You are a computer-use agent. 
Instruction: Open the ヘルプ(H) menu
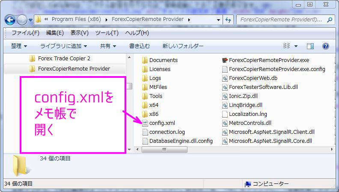point(137,33)
